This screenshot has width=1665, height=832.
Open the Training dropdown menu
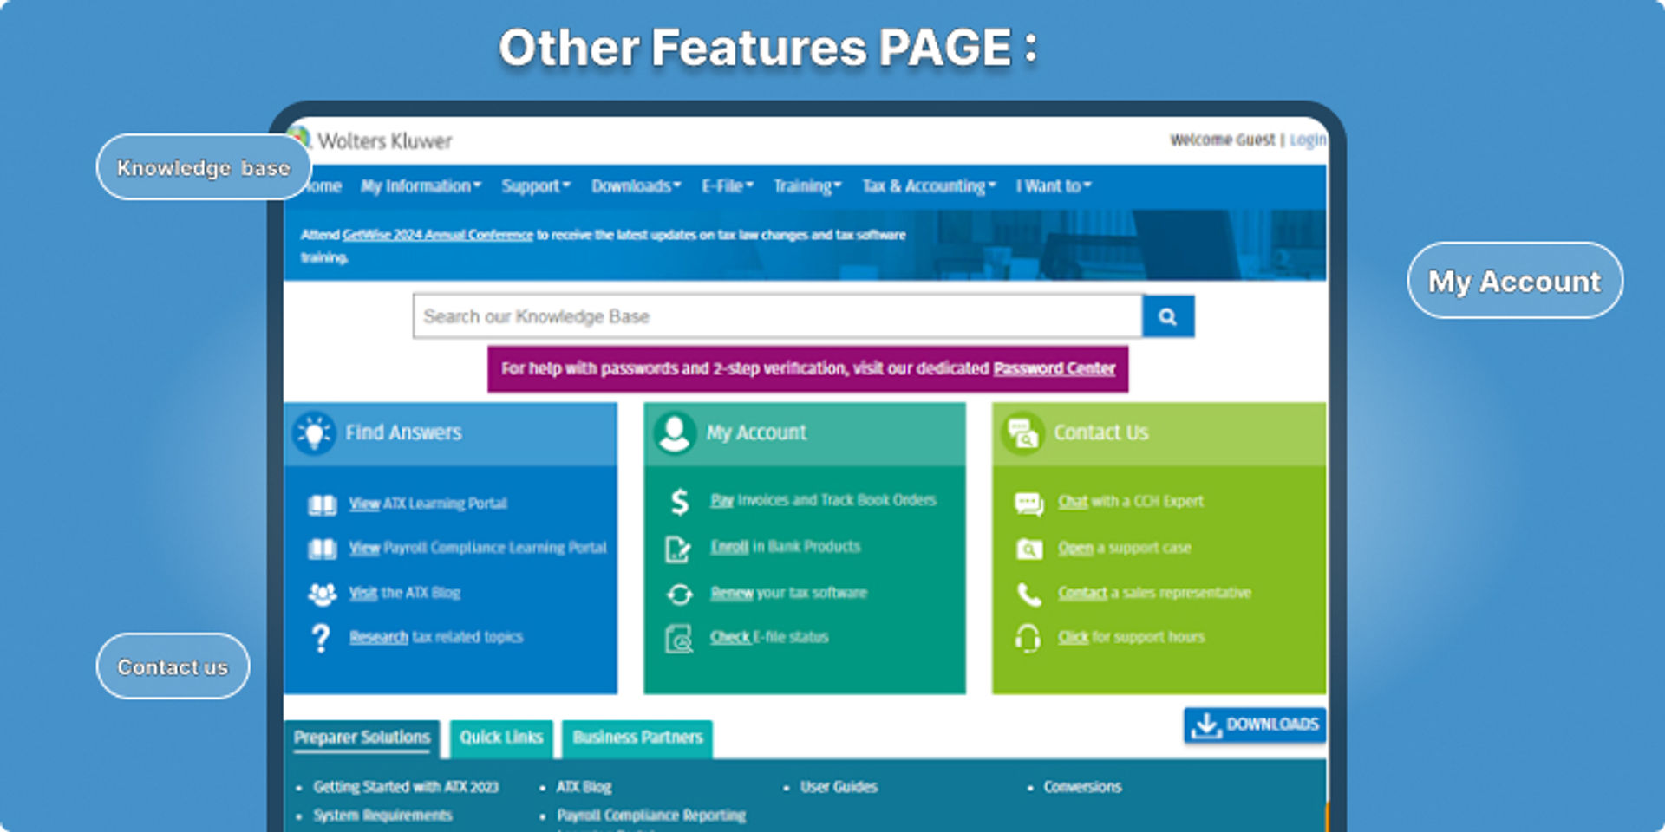807,186
